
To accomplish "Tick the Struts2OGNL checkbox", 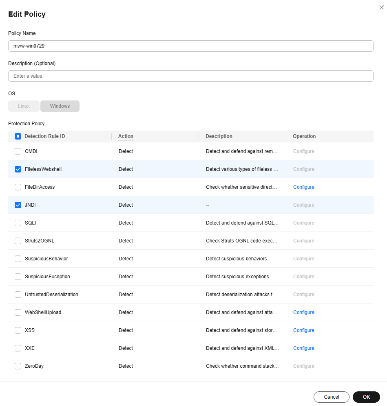I will 18,240.
